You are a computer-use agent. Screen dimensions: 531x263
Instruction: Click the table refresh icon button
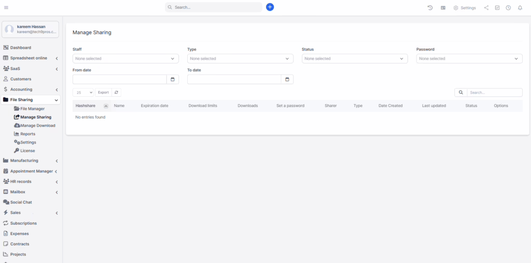[117, 92]
